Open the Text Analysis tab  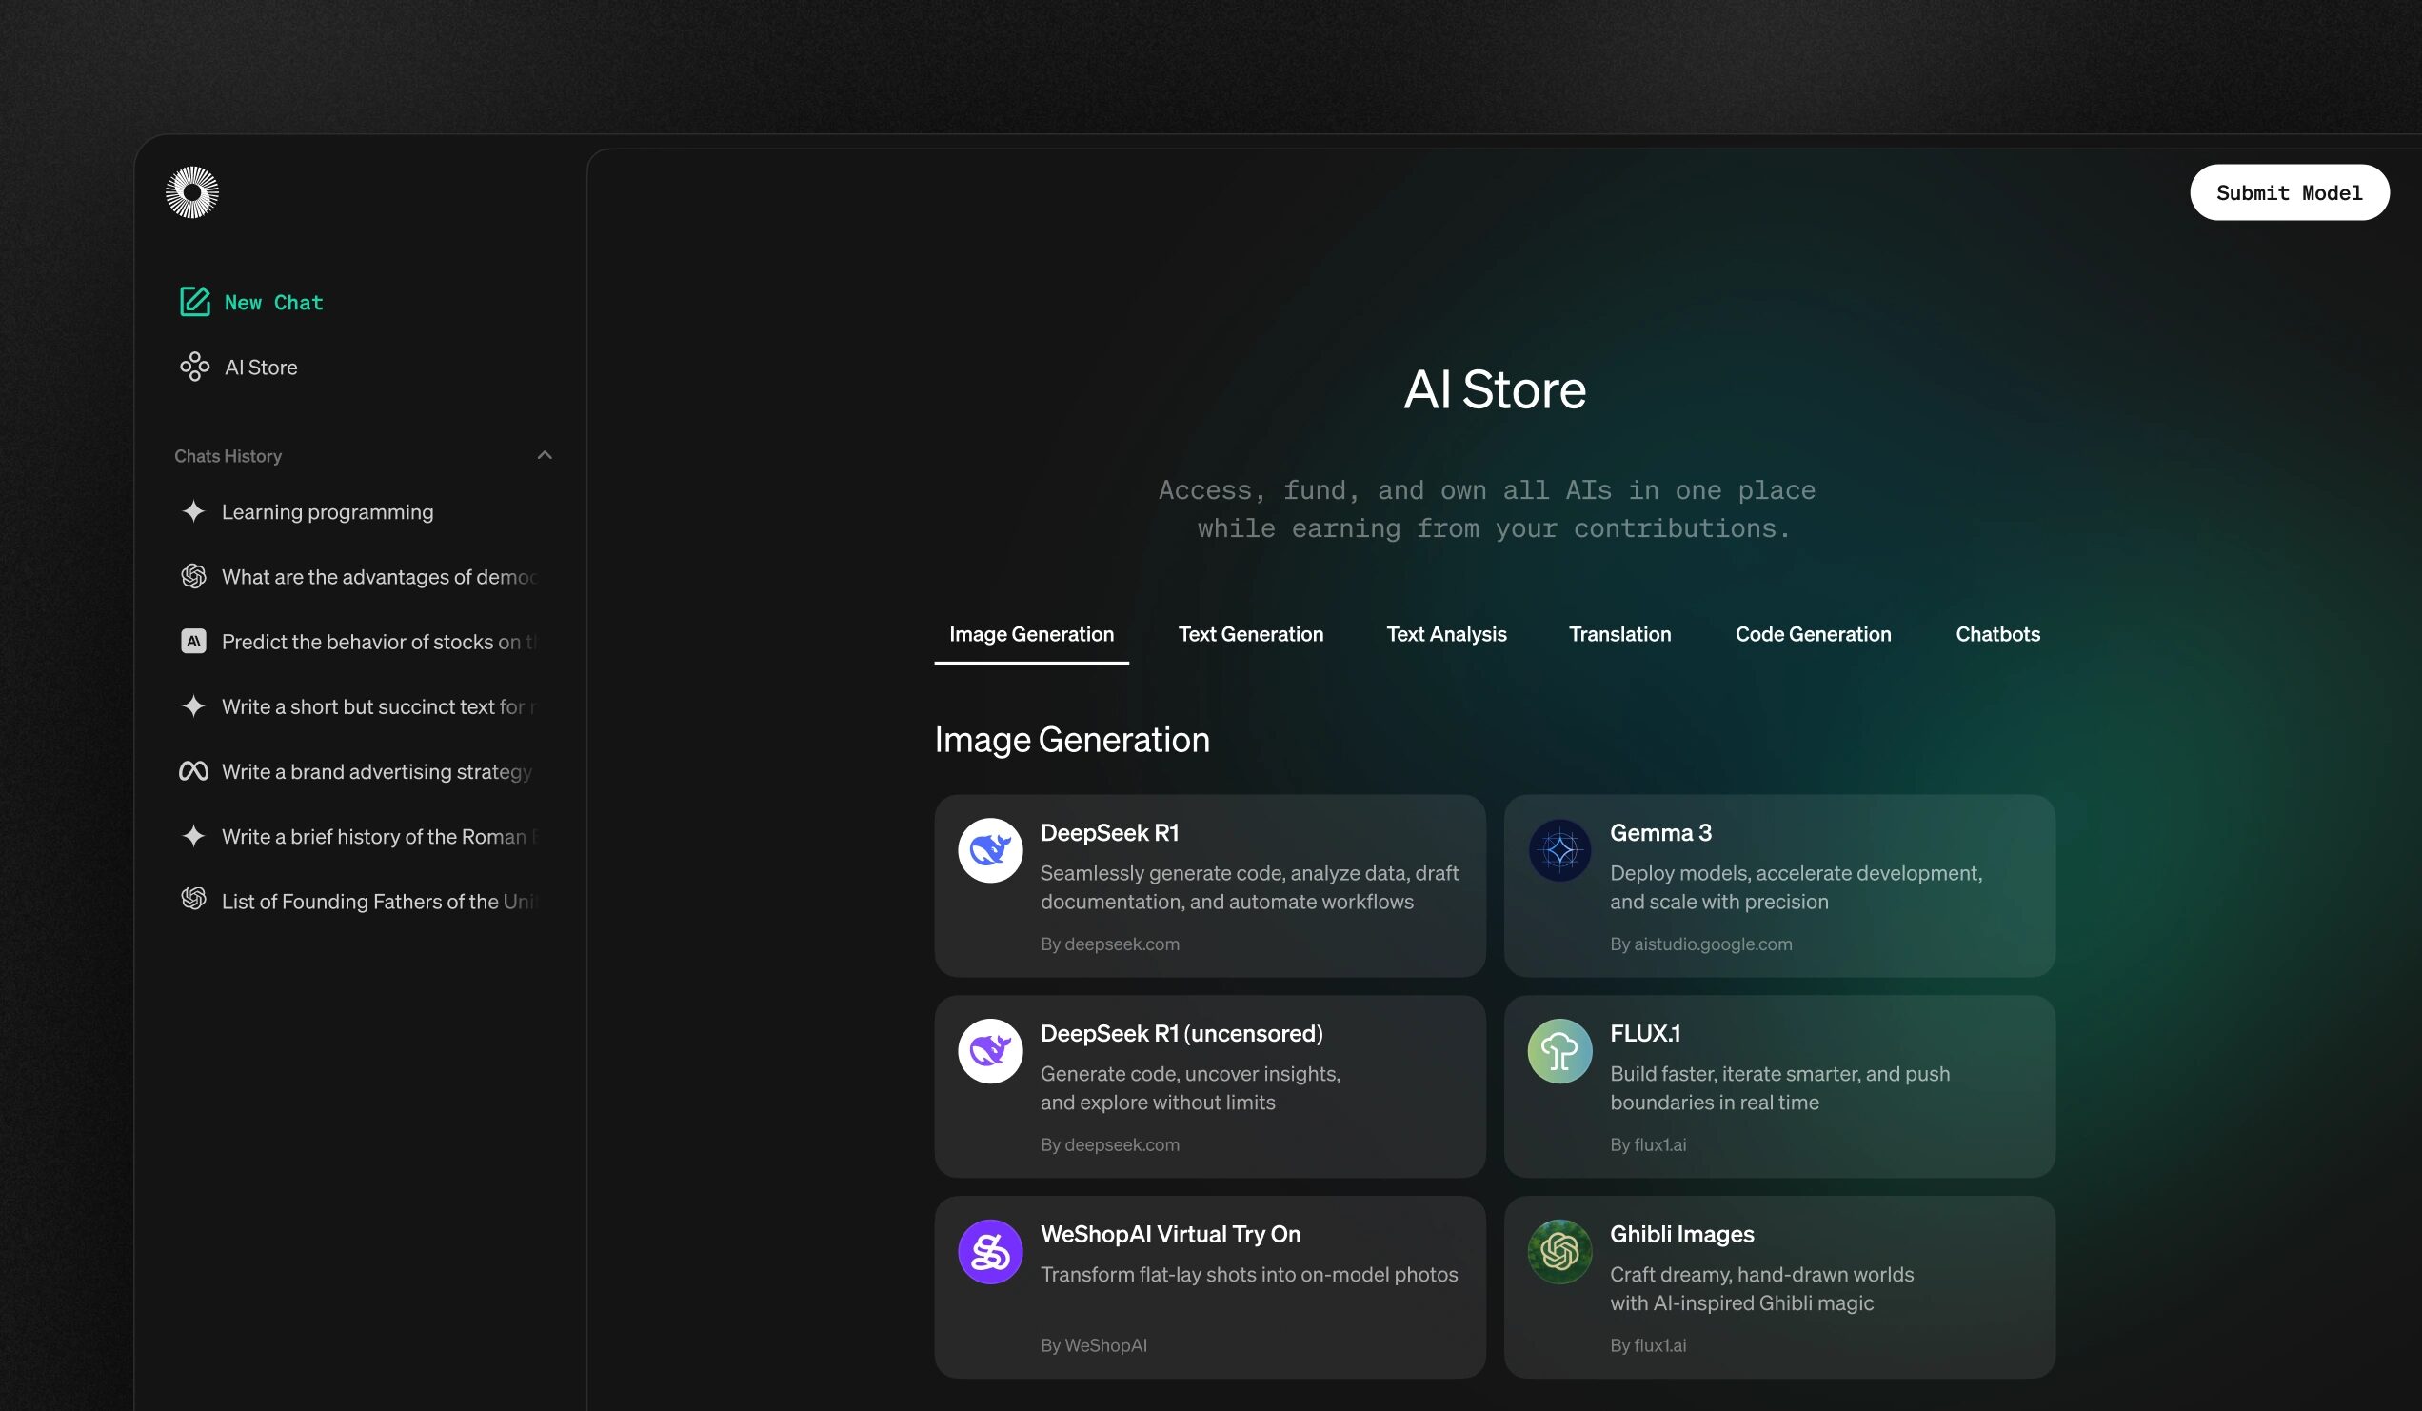1446,634
